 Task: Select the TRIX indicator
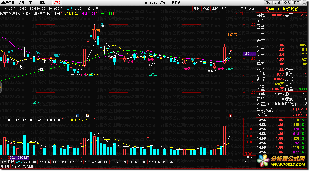point(55,162)
